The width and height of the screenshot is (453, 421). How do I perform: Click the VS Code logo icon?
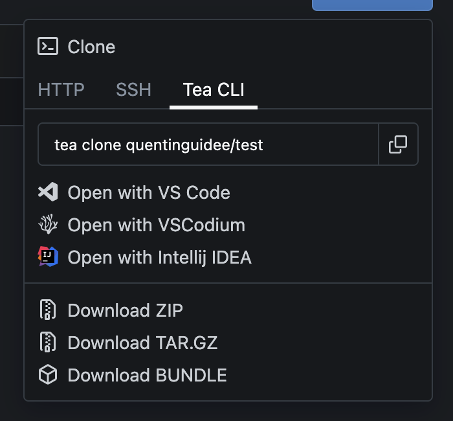(x=48, y=192)
